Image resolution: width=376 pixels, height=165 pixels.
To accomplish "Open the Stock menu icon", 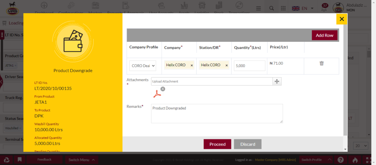I will tap(219, 6).
